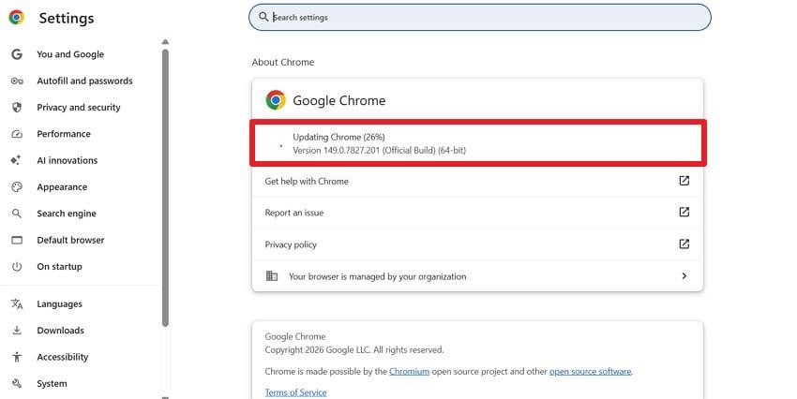Open external link icon for Get help with Chrome
This screenshot has height=399, width=797.
pos(684,181)
